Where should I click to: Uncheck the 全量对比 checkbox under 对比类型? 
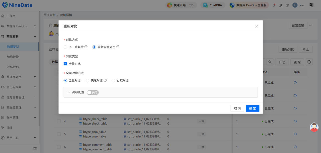click(65, 64)
